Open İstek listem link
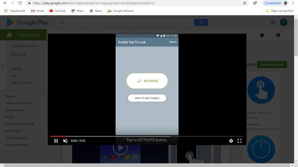Image resolution: width=298 pixels, height=167 pixels. pos(14,131)
